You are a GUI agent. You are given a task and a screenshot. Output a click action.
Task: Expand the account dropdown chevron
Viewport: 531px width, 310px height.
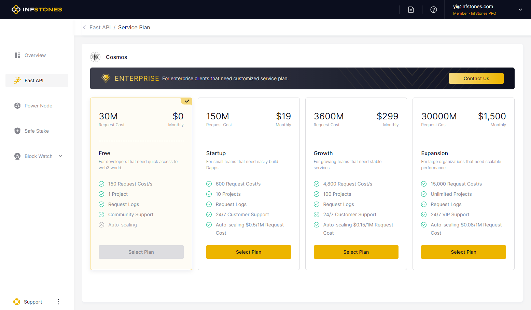point(520,10)
